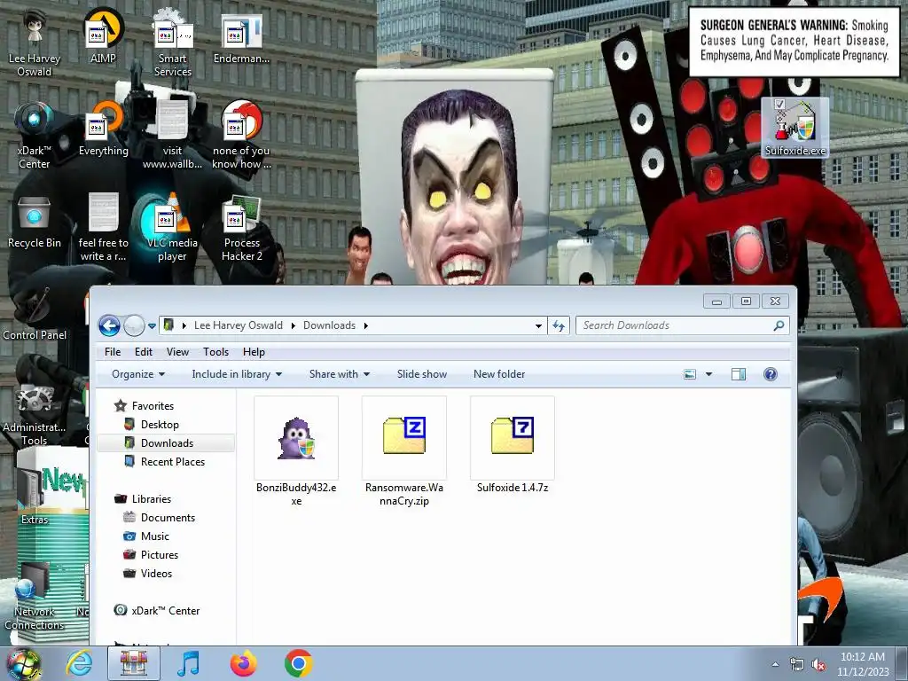908x681 pixels.
Task: Select the Sulfoxide 1.4.7z archive
Action: click(x=513, y=446)
